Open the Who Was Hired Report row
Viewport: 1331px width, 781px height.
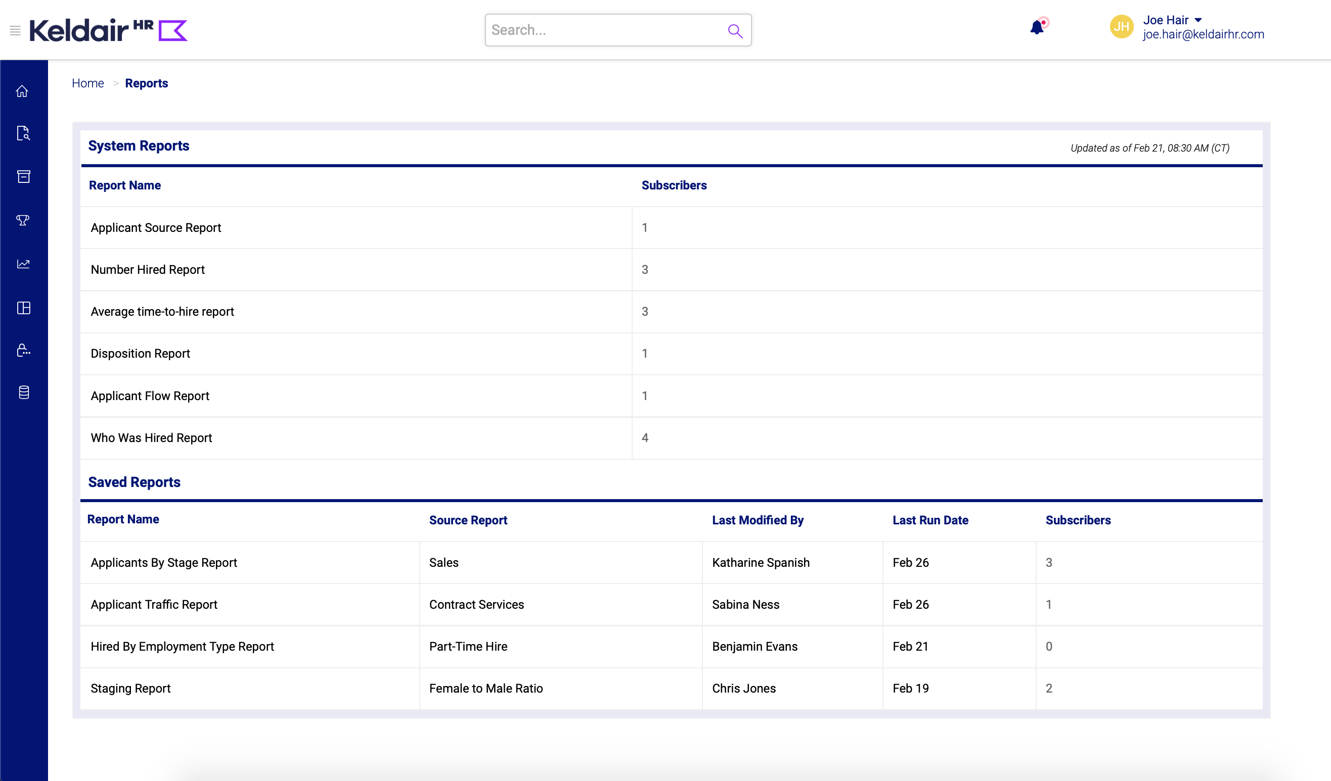[x=151, y=437]
